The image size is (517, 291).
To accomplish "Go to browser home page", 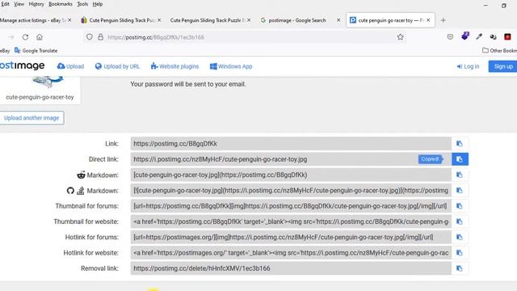I will coord(40,37).
